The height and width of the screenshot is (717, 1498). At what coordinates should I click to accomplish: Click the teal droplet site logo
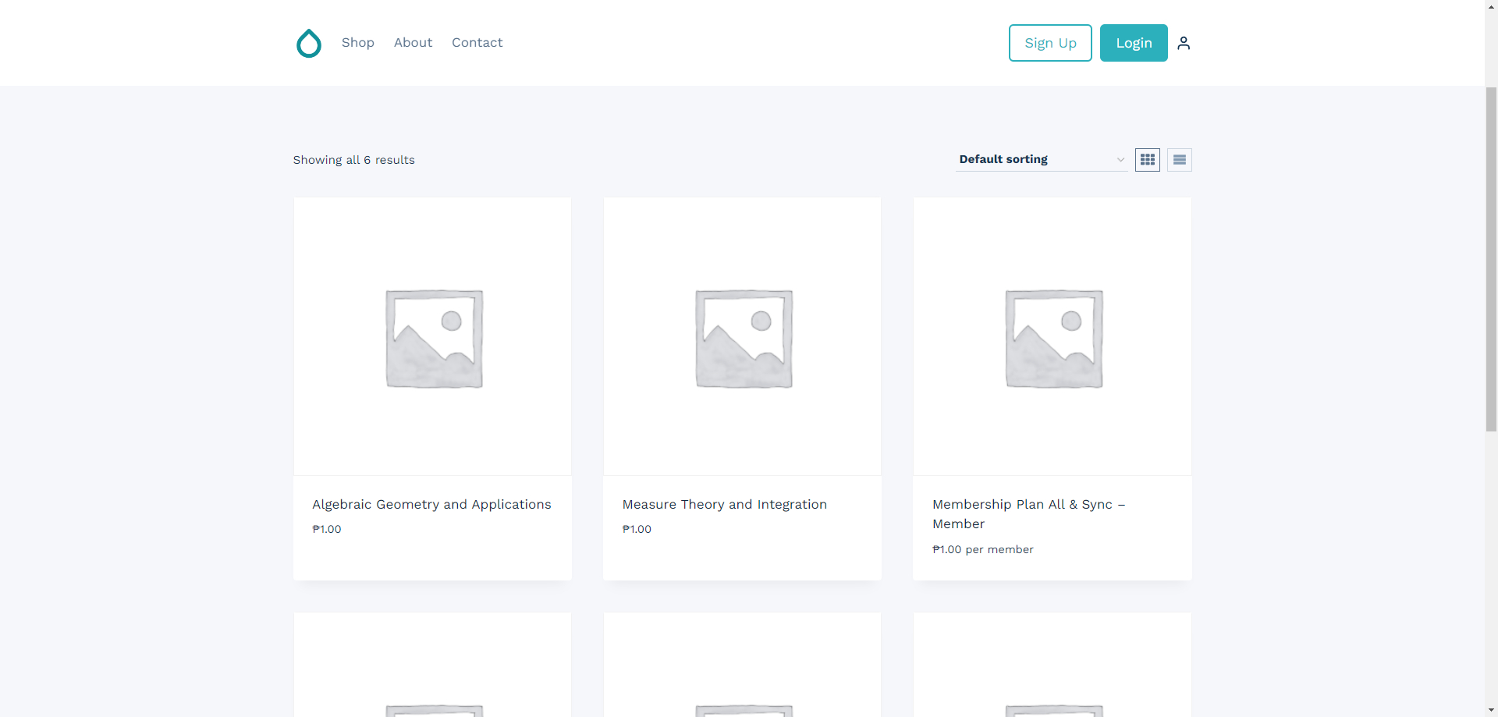pyautogui.click(x=308, y=43)
